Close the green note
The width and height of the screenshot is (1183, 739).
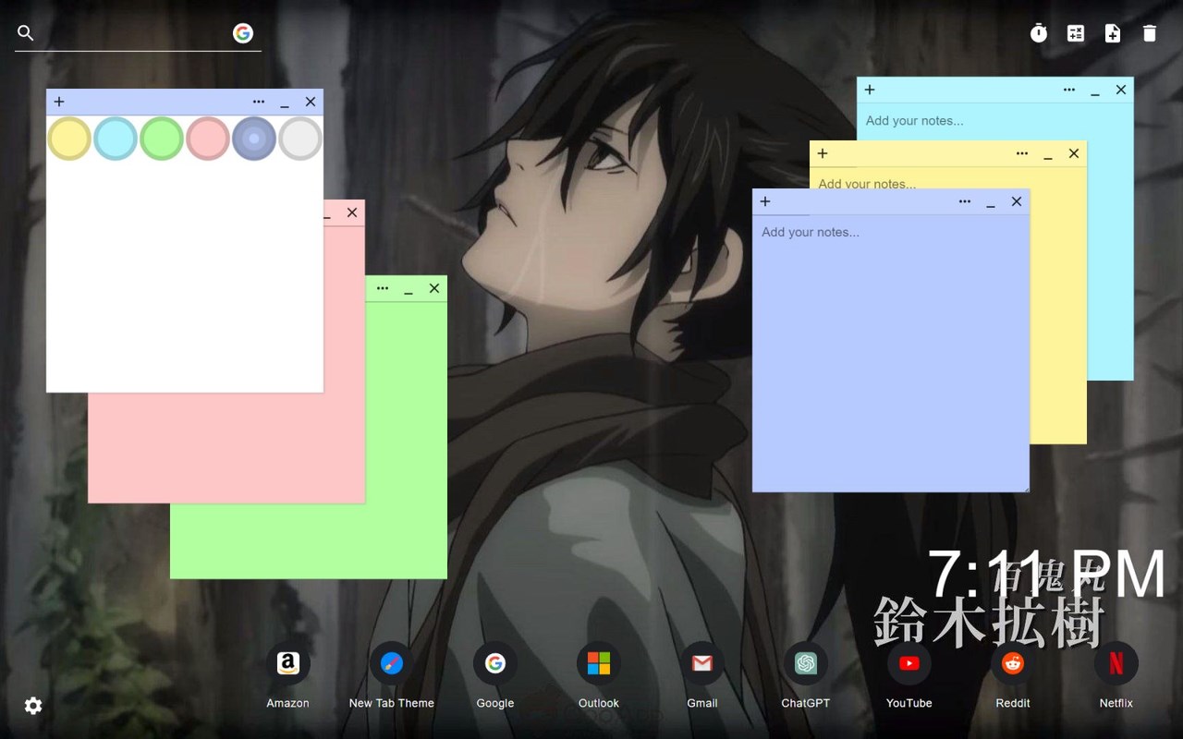[434, 288]
